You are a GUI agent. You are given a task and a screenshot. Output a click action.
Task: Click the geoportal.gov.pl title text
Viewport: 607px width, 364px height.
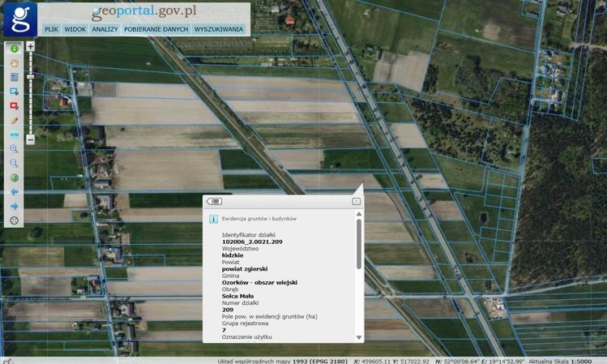point(144,11)
